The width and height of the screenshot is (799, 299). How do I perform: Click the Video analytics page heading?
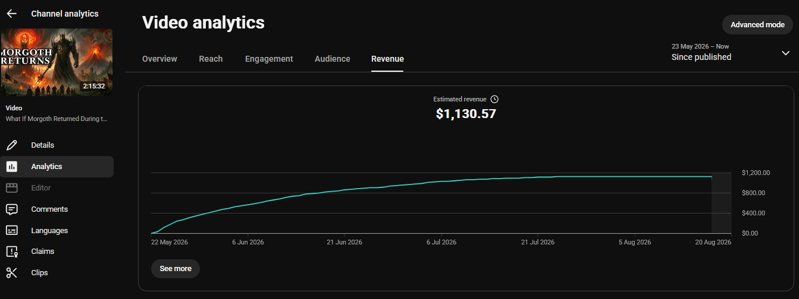coord(203,23)
